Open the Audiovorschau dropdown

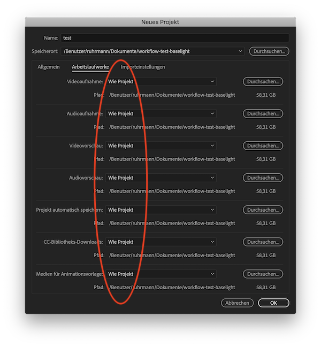[x=161, y=178]
